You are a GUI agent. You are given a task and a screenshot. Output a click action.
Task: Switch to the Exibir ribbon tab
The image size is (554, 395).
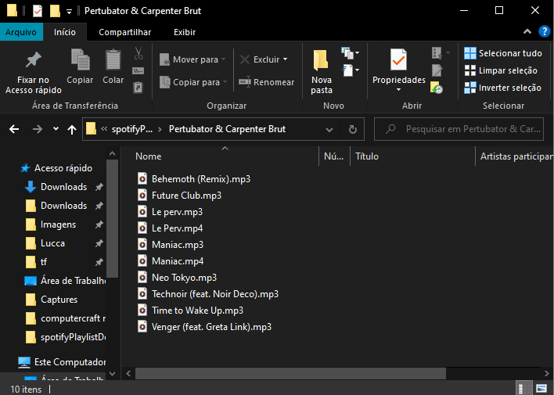click(x=185, y=32)
